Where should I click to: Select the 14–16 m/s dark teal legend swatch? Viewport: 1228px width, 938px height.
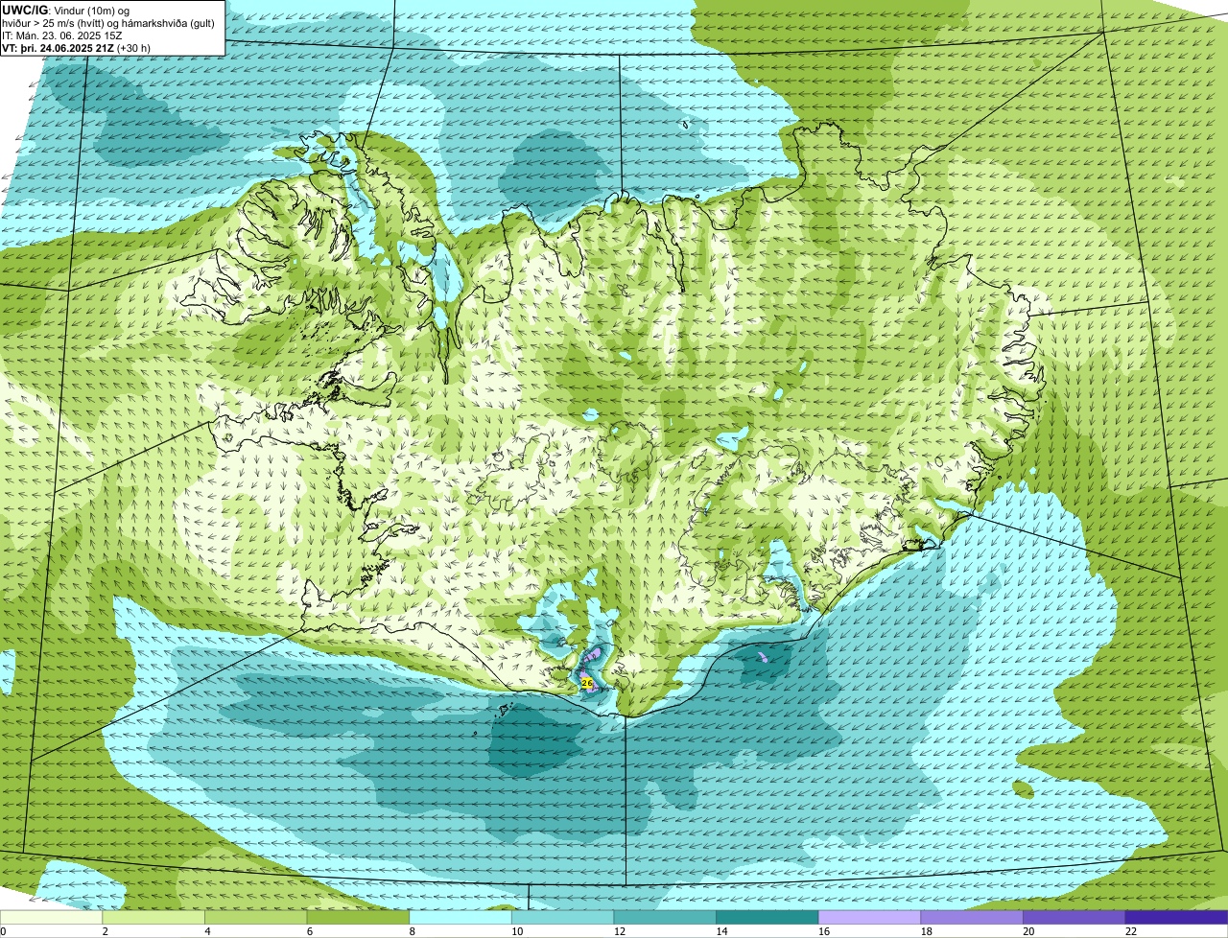click(767, 917)
